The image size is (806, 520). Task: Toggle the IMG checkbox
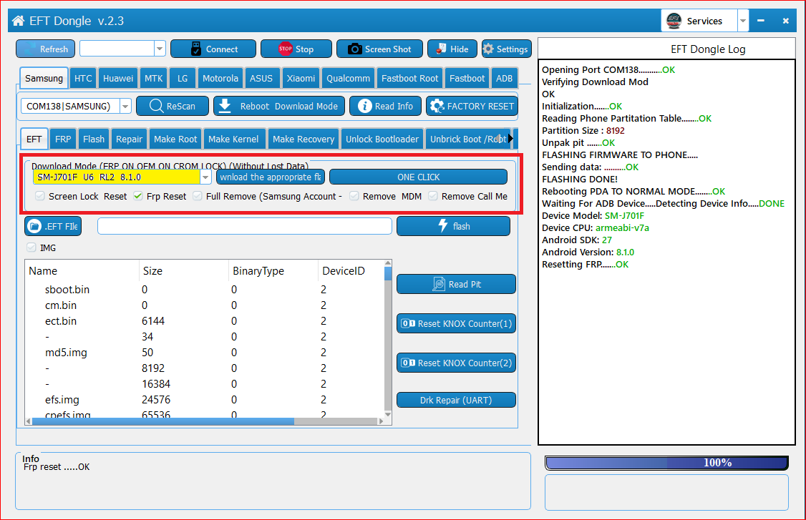point(31,247)
